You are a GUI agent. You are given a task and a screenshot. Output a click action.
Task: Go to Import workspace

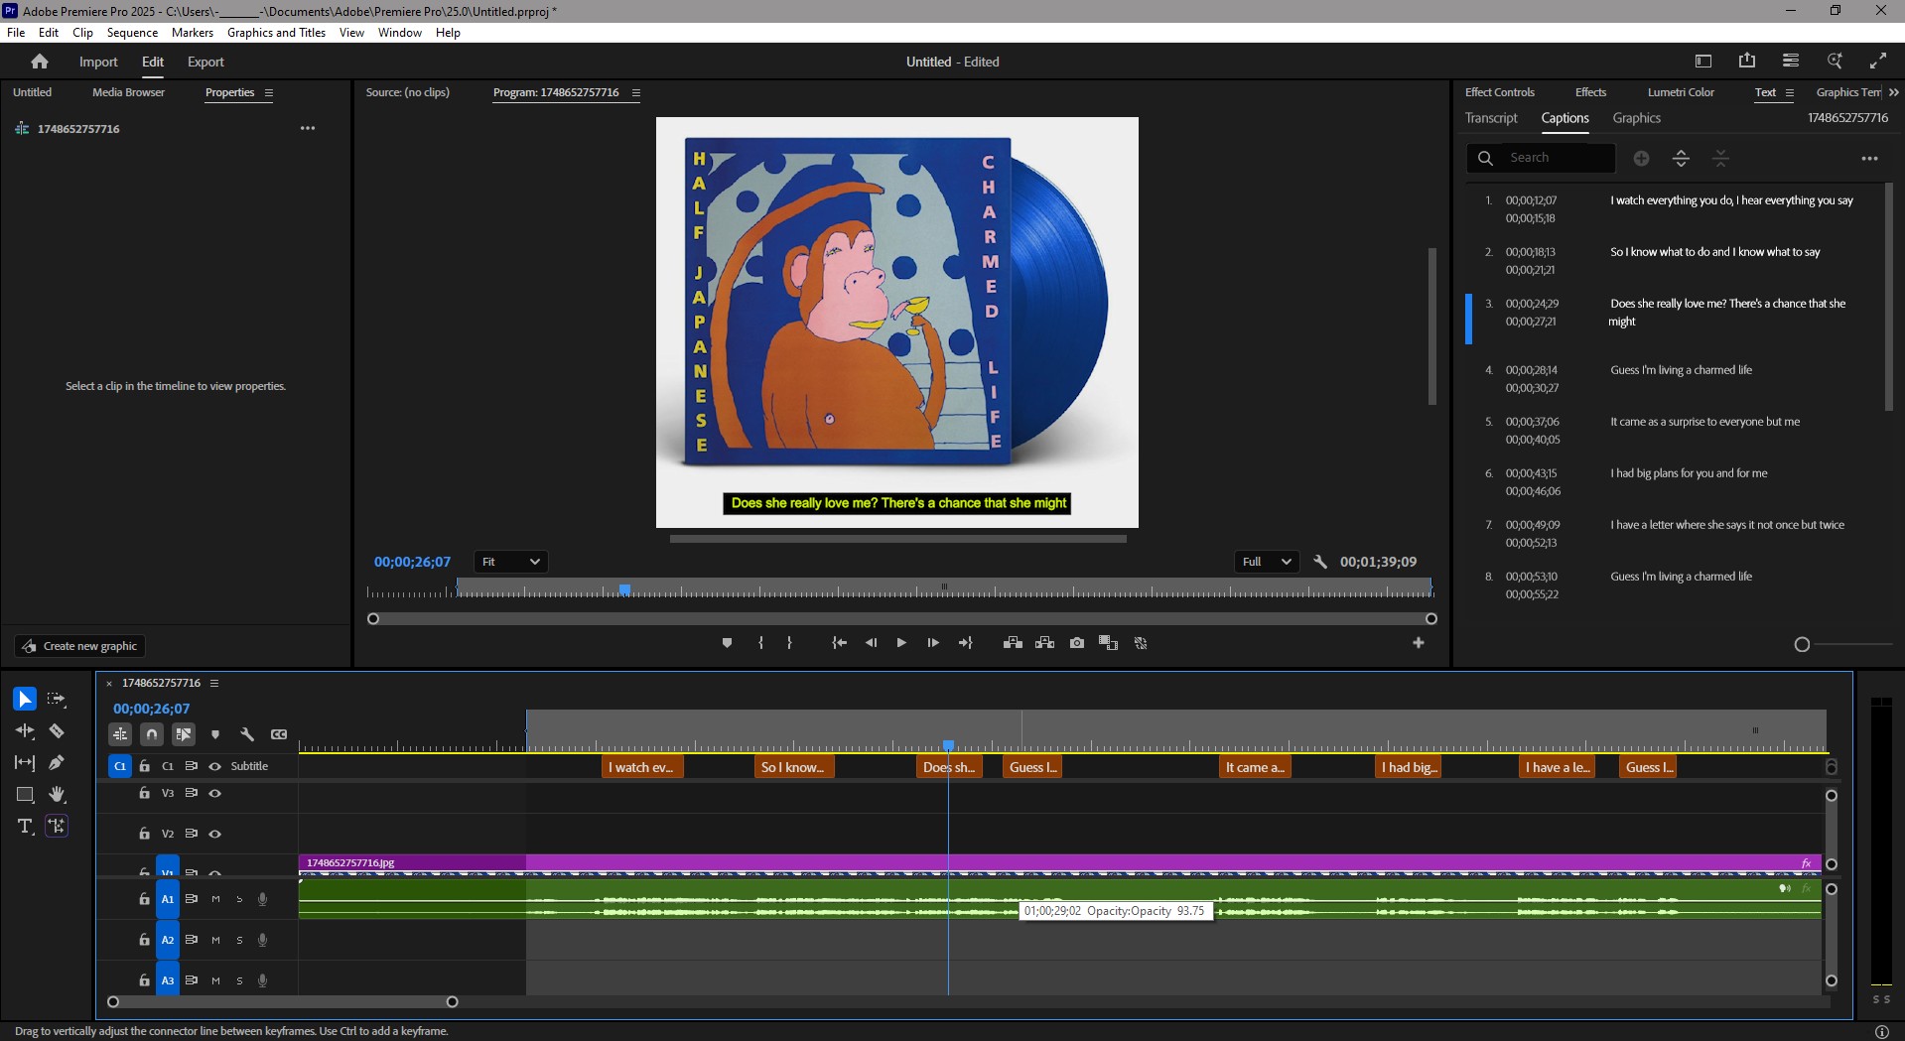point(98,62)
